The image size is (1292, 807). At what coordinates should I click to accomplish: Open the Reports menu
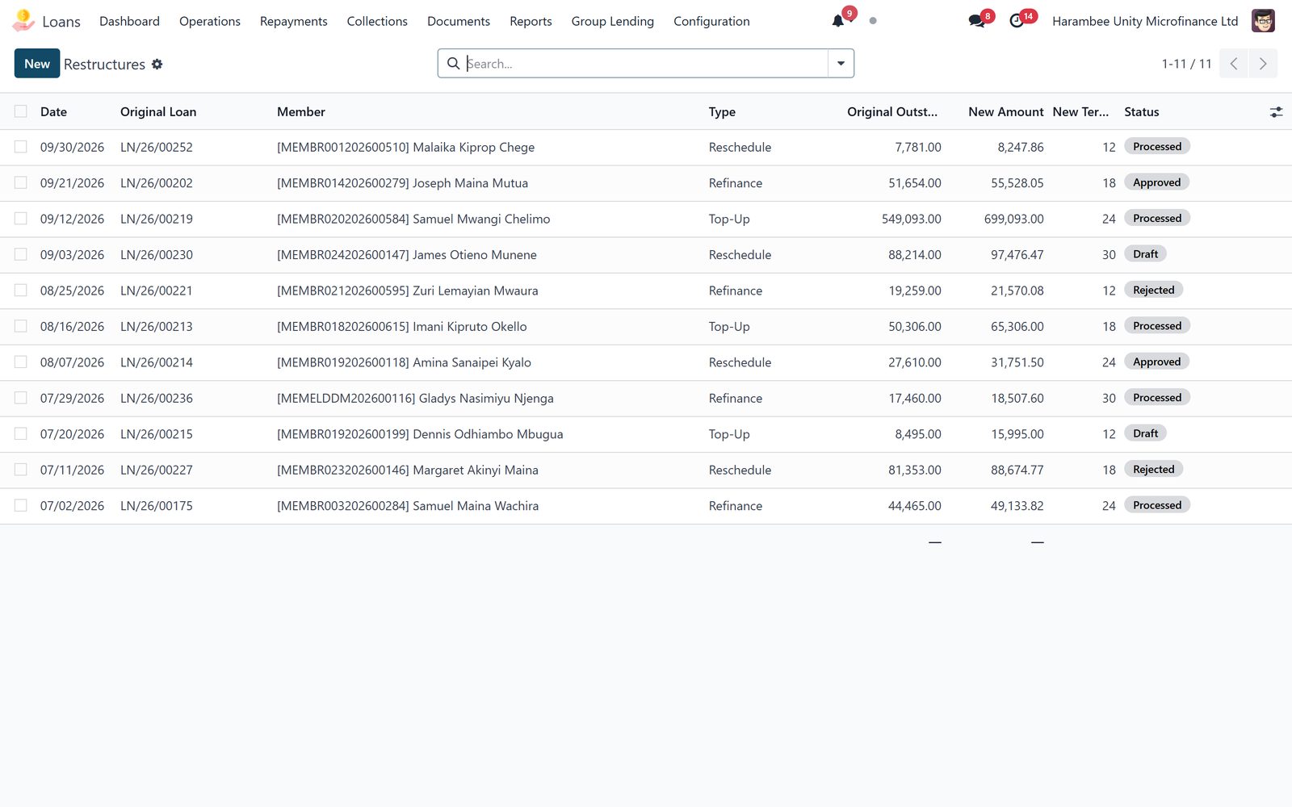[x=531, y=21]
